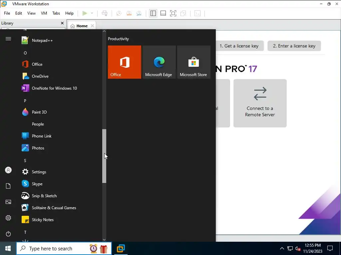Launch Paint 3D

click(x=61, y=112)
